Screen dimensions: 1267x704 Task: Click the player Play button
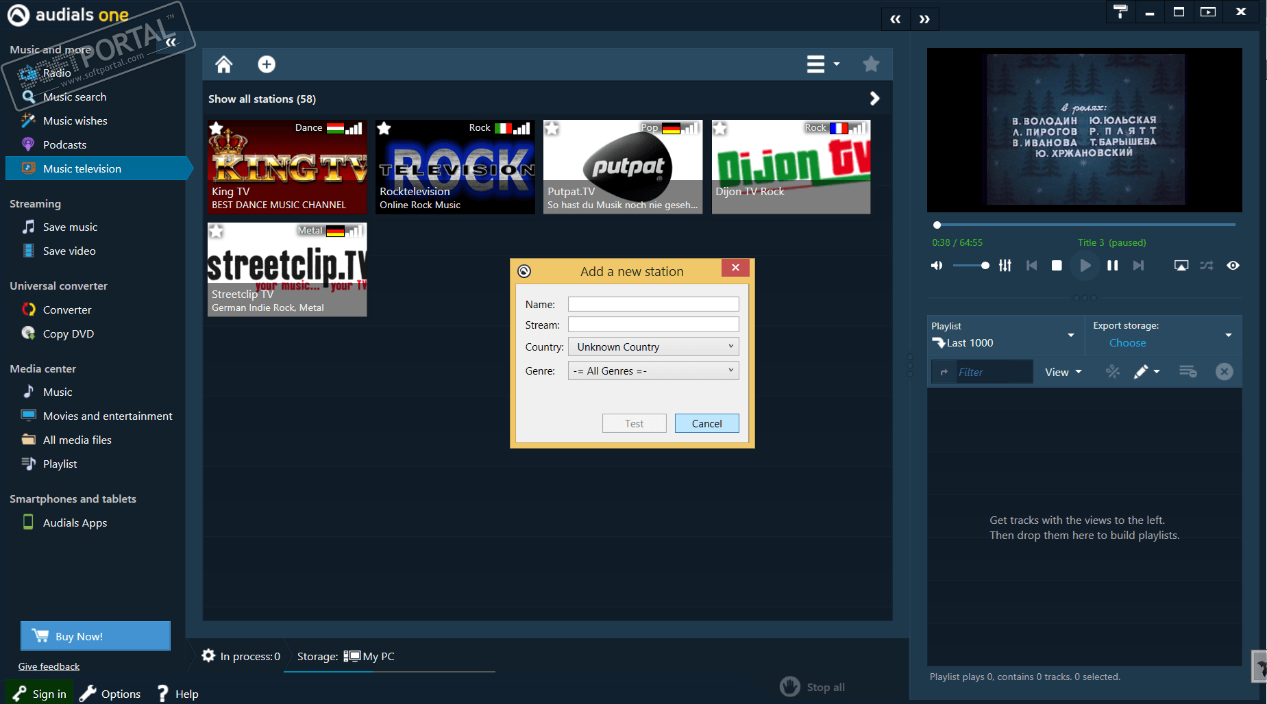1085,266
